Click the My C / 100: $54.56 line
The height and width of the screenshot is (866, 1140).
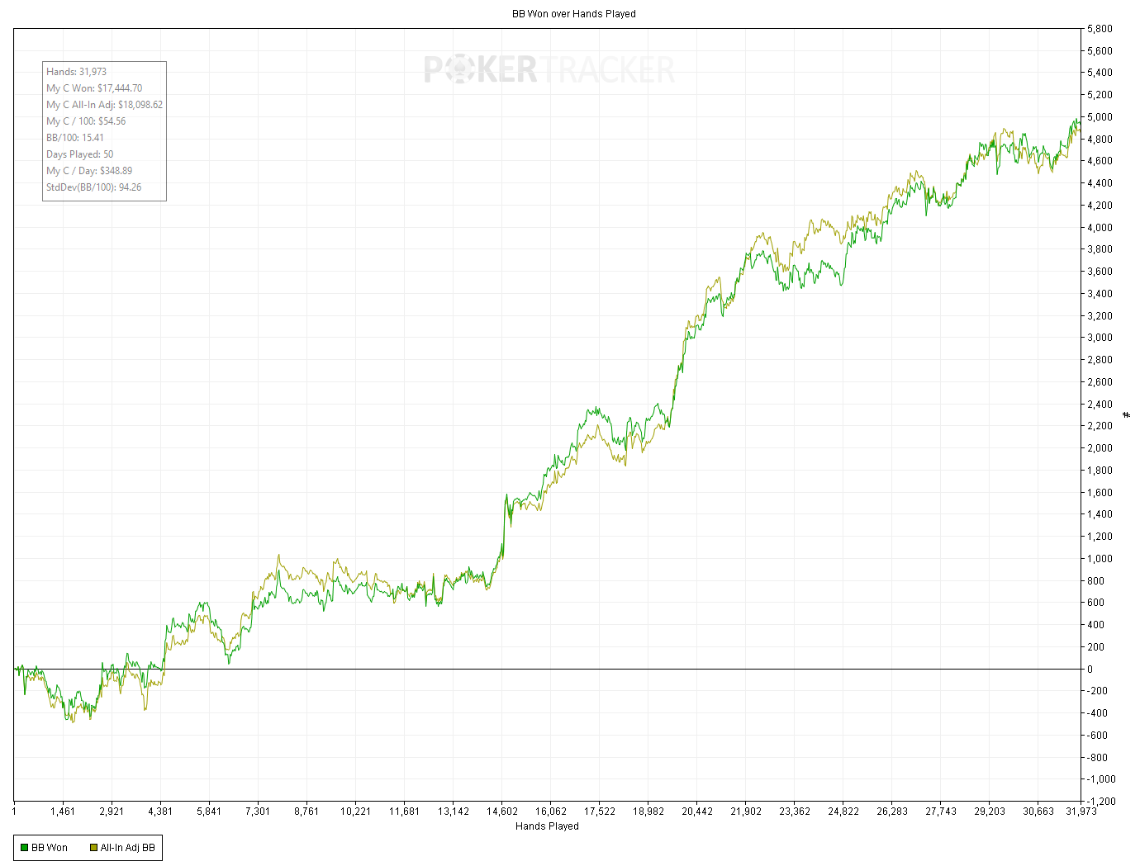86,121
